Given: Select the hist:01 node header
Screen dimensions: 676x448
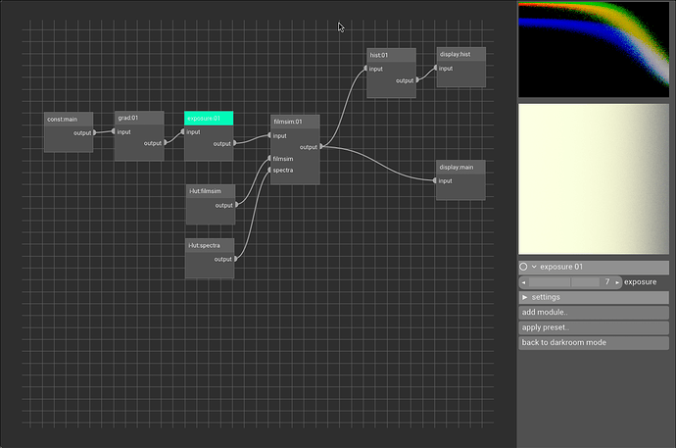Looking at the screenshot, I should pos(391,55).
